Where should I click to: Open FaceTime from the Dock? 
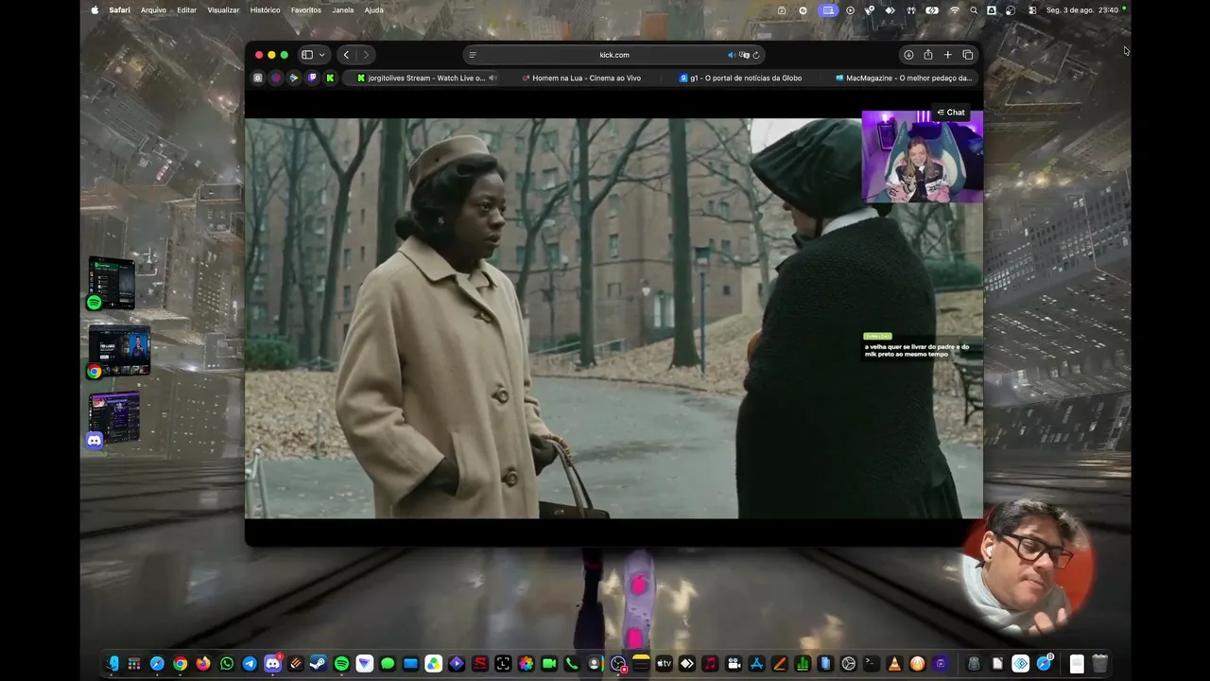pyautogui.click(x=548, y=664)
